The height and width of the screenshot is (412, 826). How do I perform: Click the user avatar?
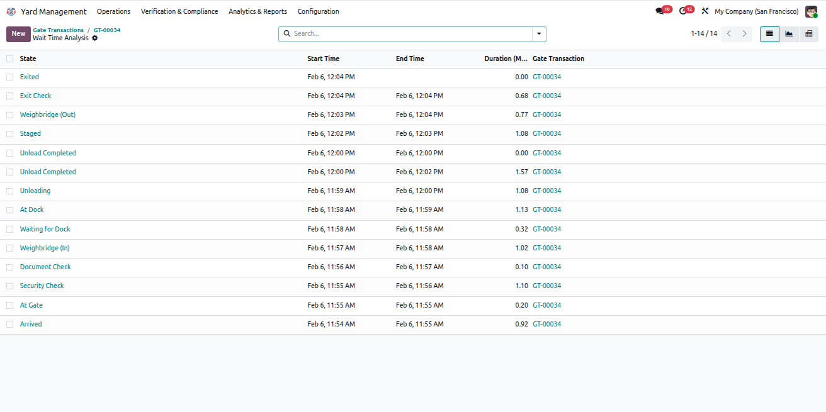tap(811, 11)
